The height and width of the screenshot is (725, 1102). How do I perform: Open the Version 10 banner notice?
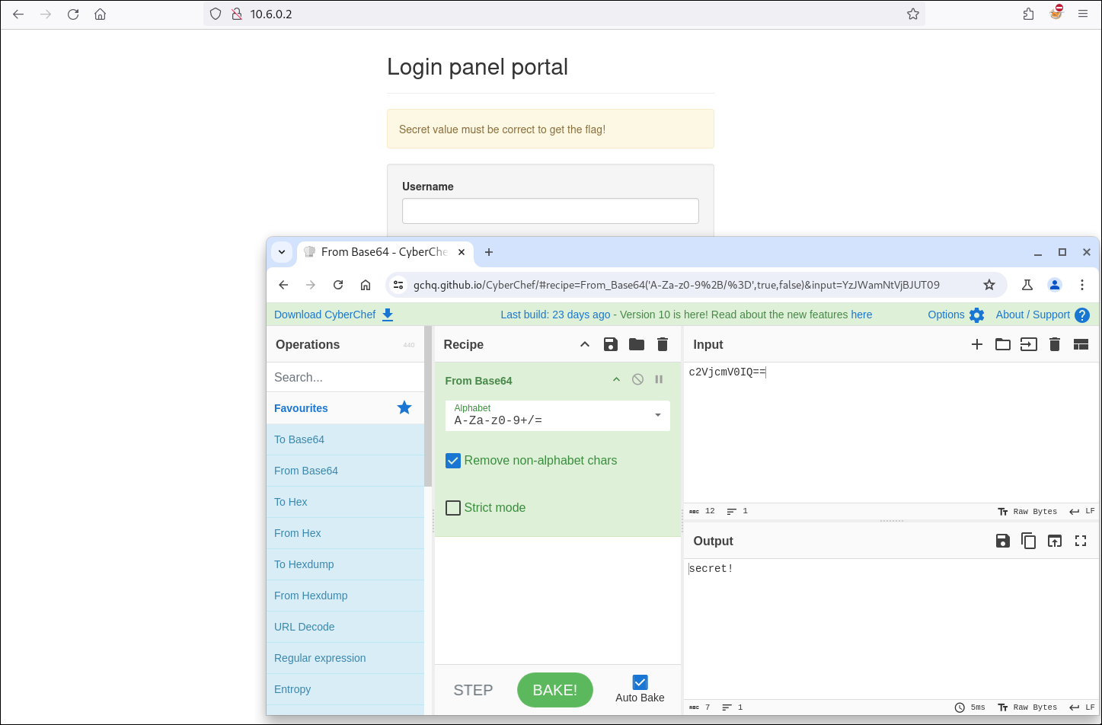click(686, 315)
